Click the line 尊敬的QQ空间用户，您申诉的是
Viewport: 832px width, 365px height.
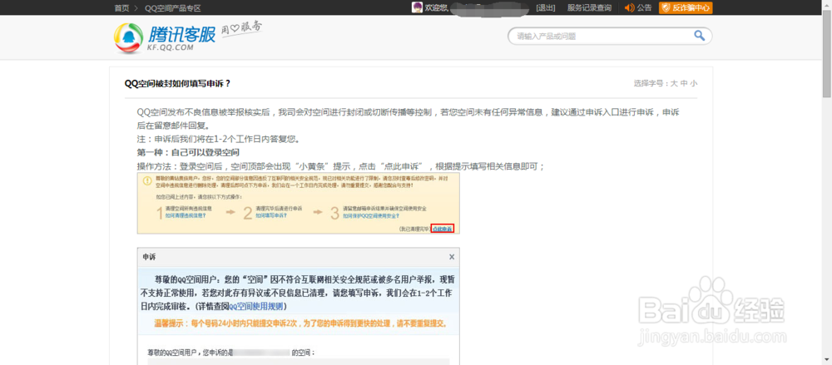[x=191, y=353]
